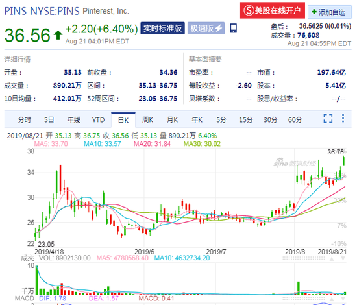
Task: Expand chart to fullscreen mode
Action: (328, 118)
